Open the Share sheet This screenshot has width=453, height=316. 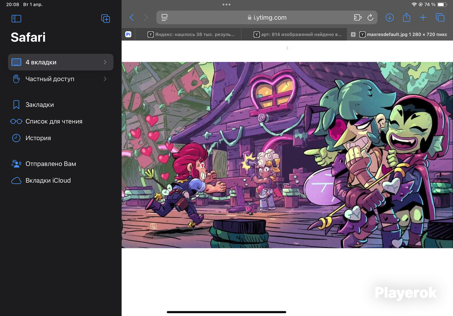[406, 17]
